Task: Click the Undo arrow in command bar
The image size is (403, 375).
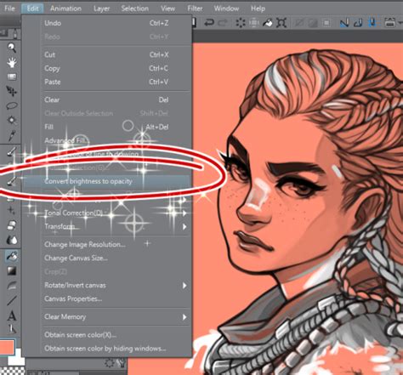Action: 209,22
